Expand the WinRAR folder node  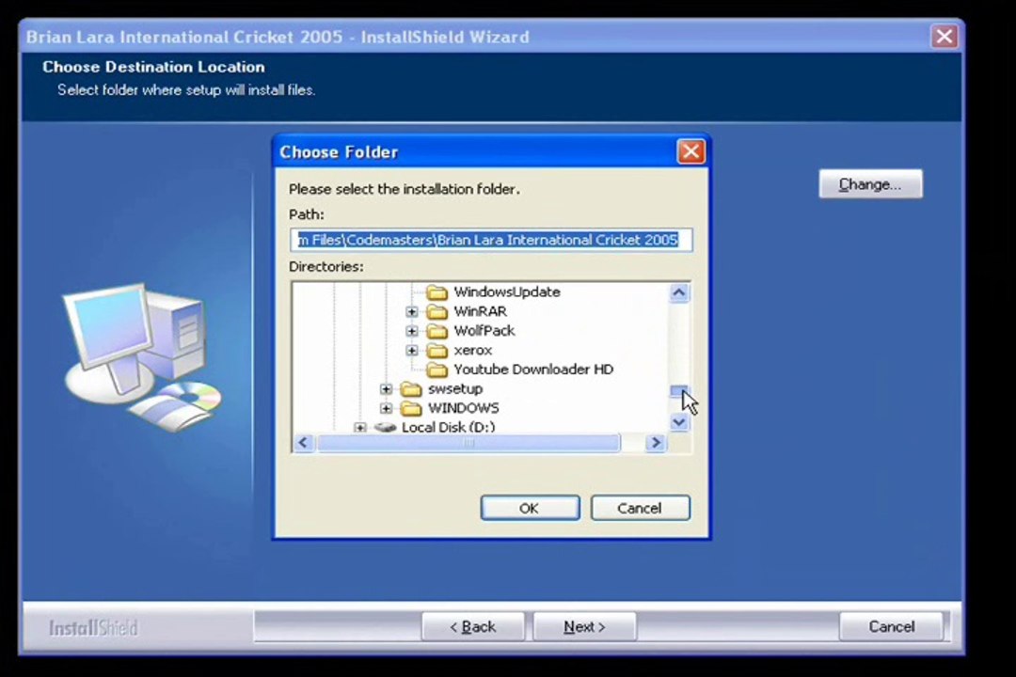[x=411, y=311]
